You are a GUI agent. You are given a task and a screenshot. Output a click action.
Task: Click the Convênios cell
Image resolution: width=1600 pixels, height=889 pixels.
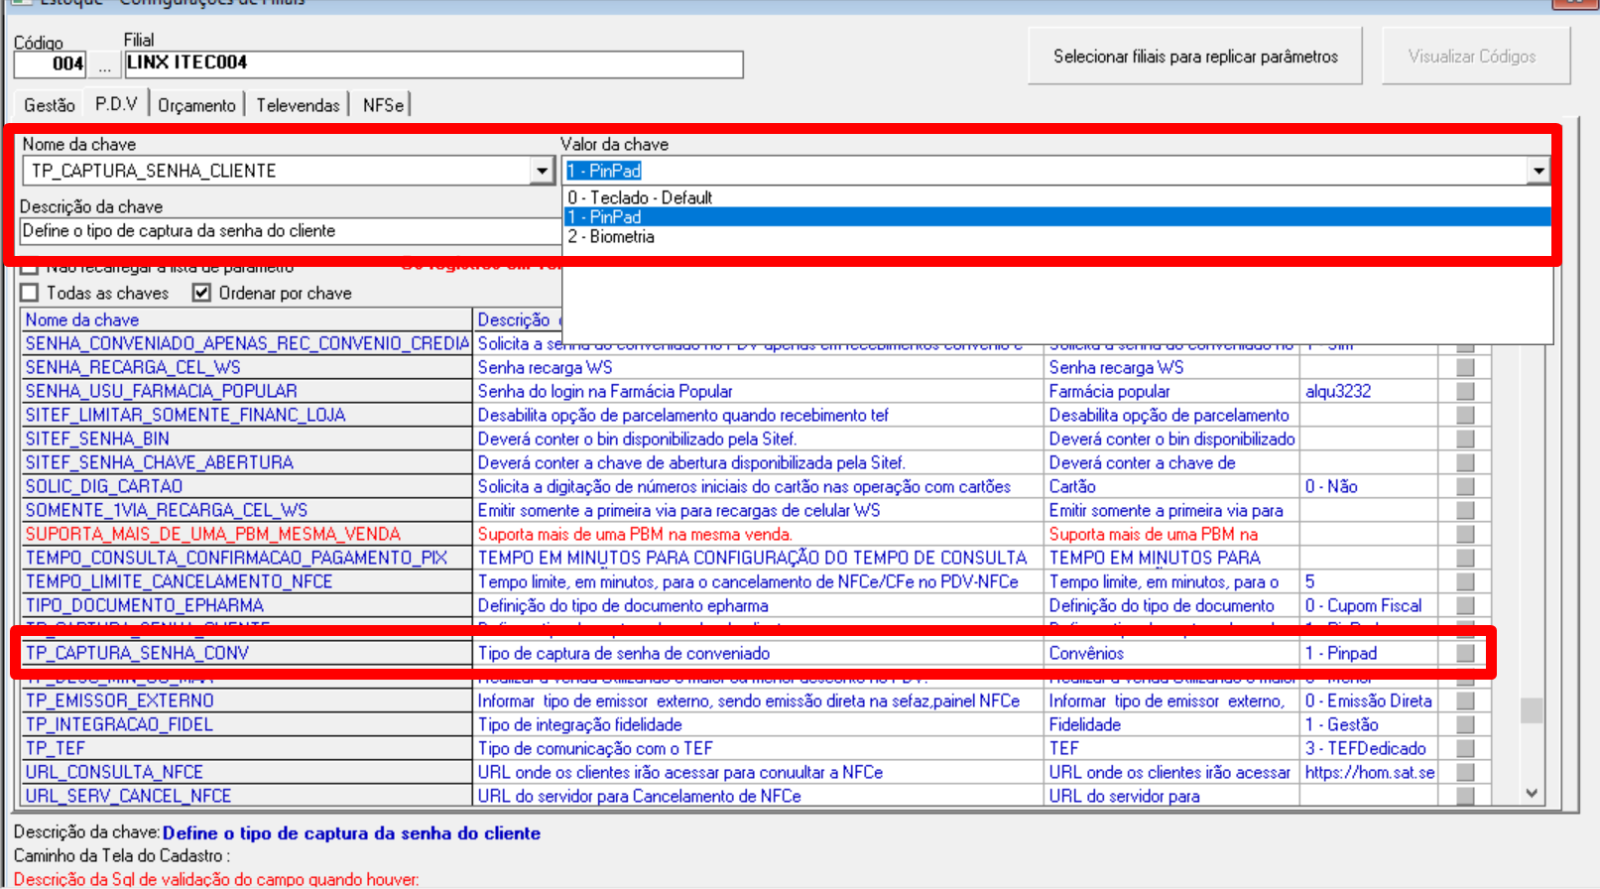tap(1172, 653)
